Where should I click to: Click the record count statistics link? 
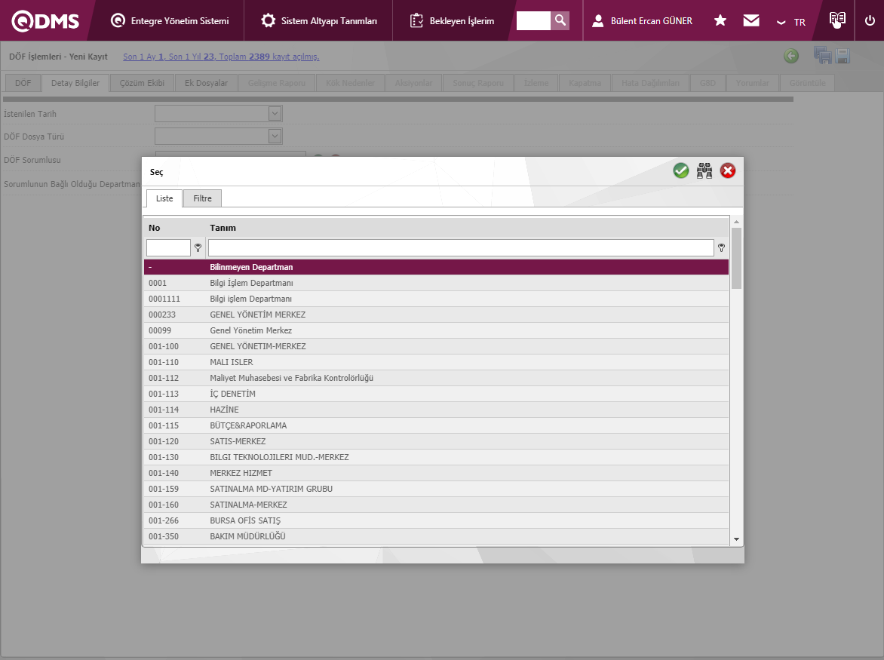coord(221,57)
